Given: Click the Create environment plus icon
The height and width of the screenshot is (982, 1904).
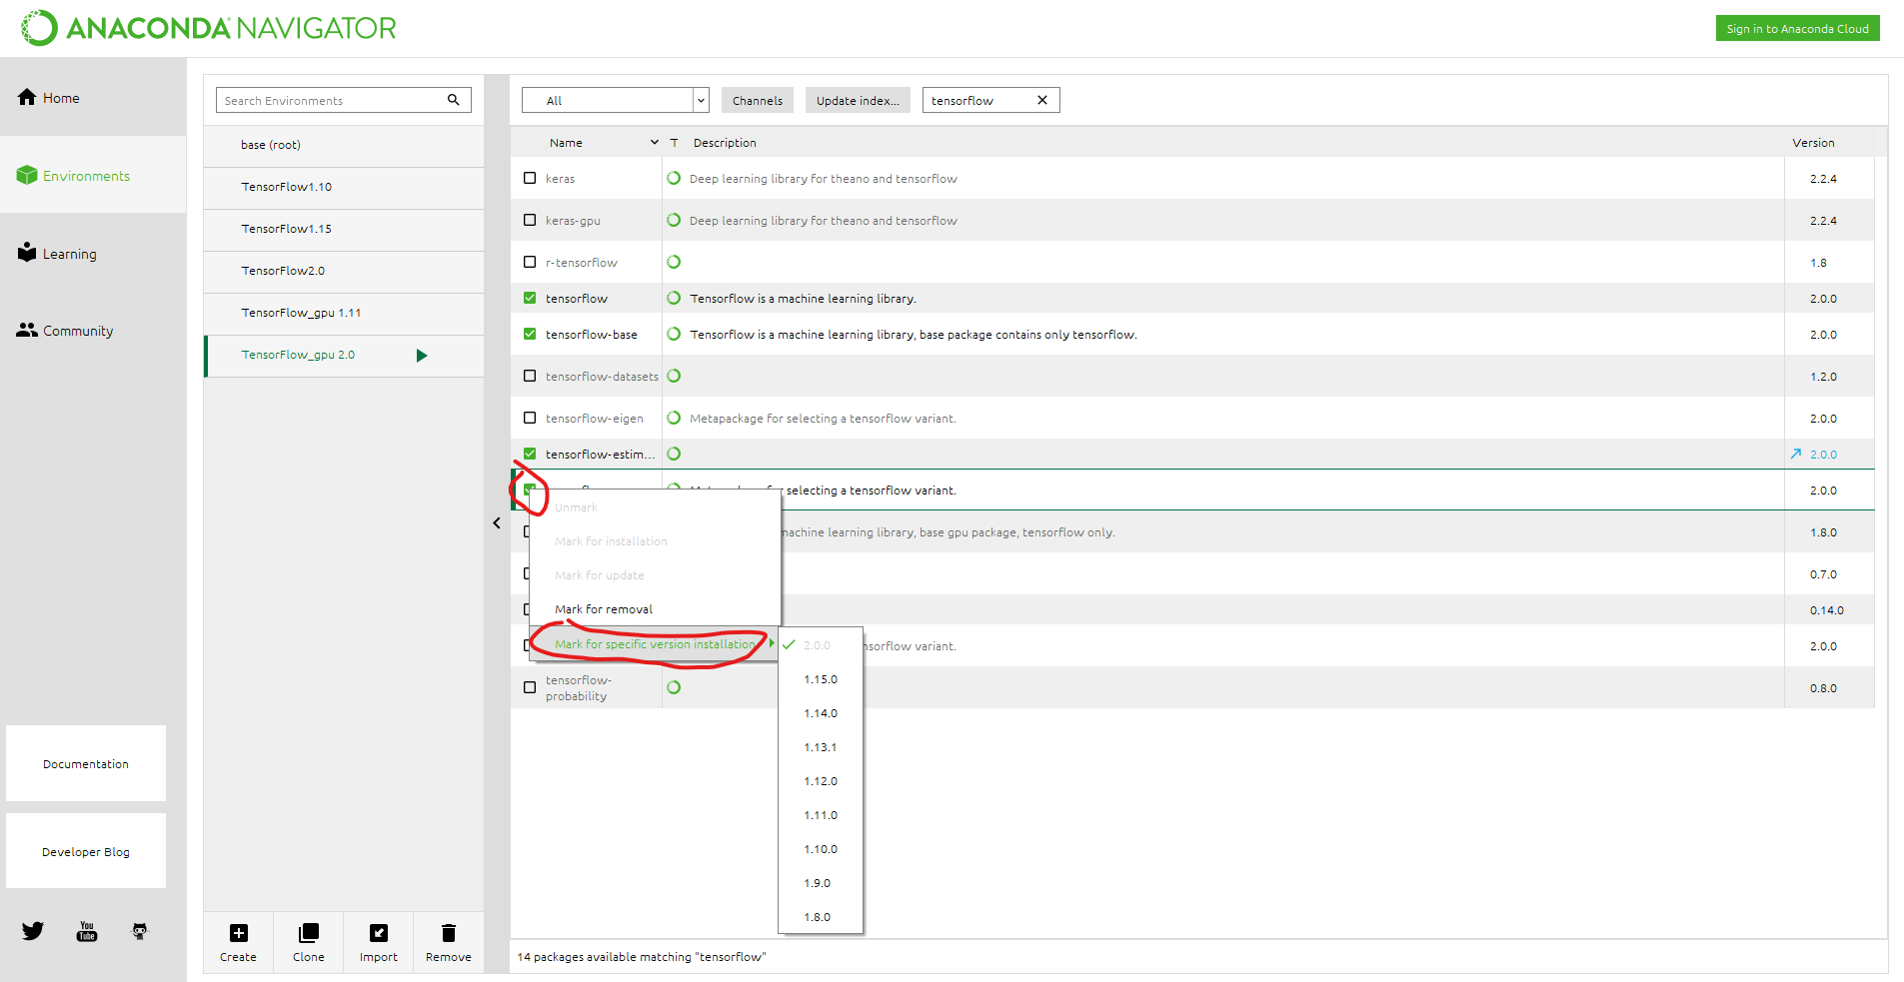Looking at the screenshot, I should coord(238,933).
